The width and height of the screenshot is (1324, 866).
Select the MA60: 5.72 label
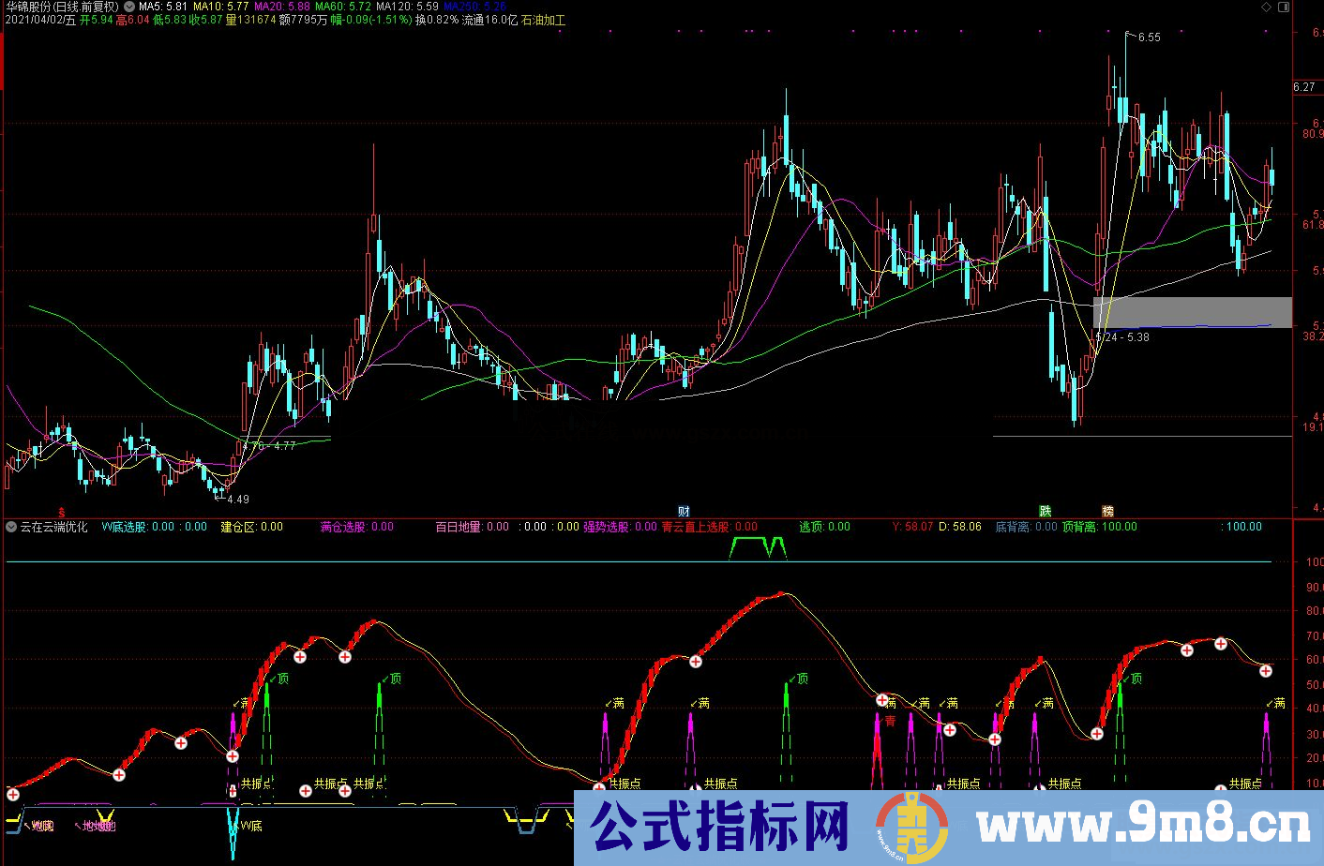tap(343, 7)
